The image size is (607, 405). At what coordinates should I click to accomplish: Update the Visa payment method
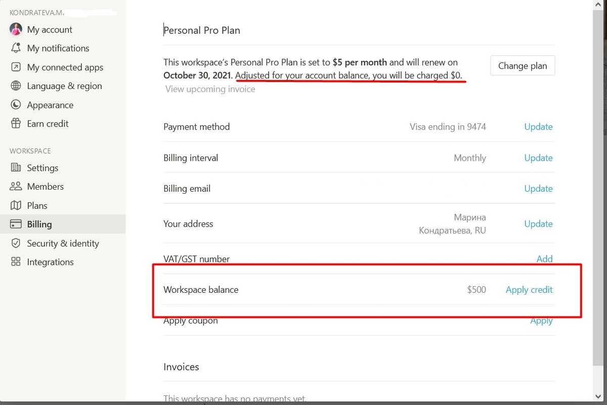pyautogui.click(x=538, y=127)
